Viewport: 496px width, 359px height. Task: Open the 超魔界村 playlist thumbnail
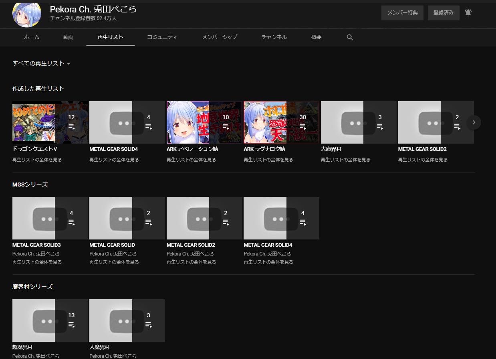(50, 320)
